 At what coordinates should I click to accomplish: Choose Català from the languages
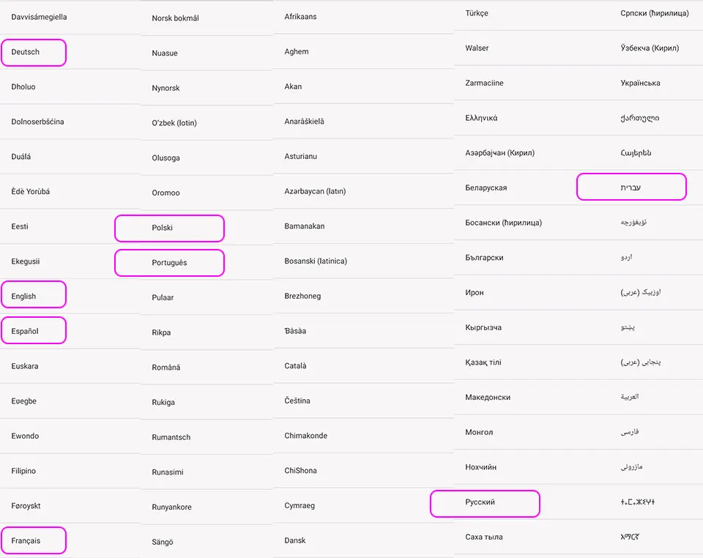click(296, 365)
